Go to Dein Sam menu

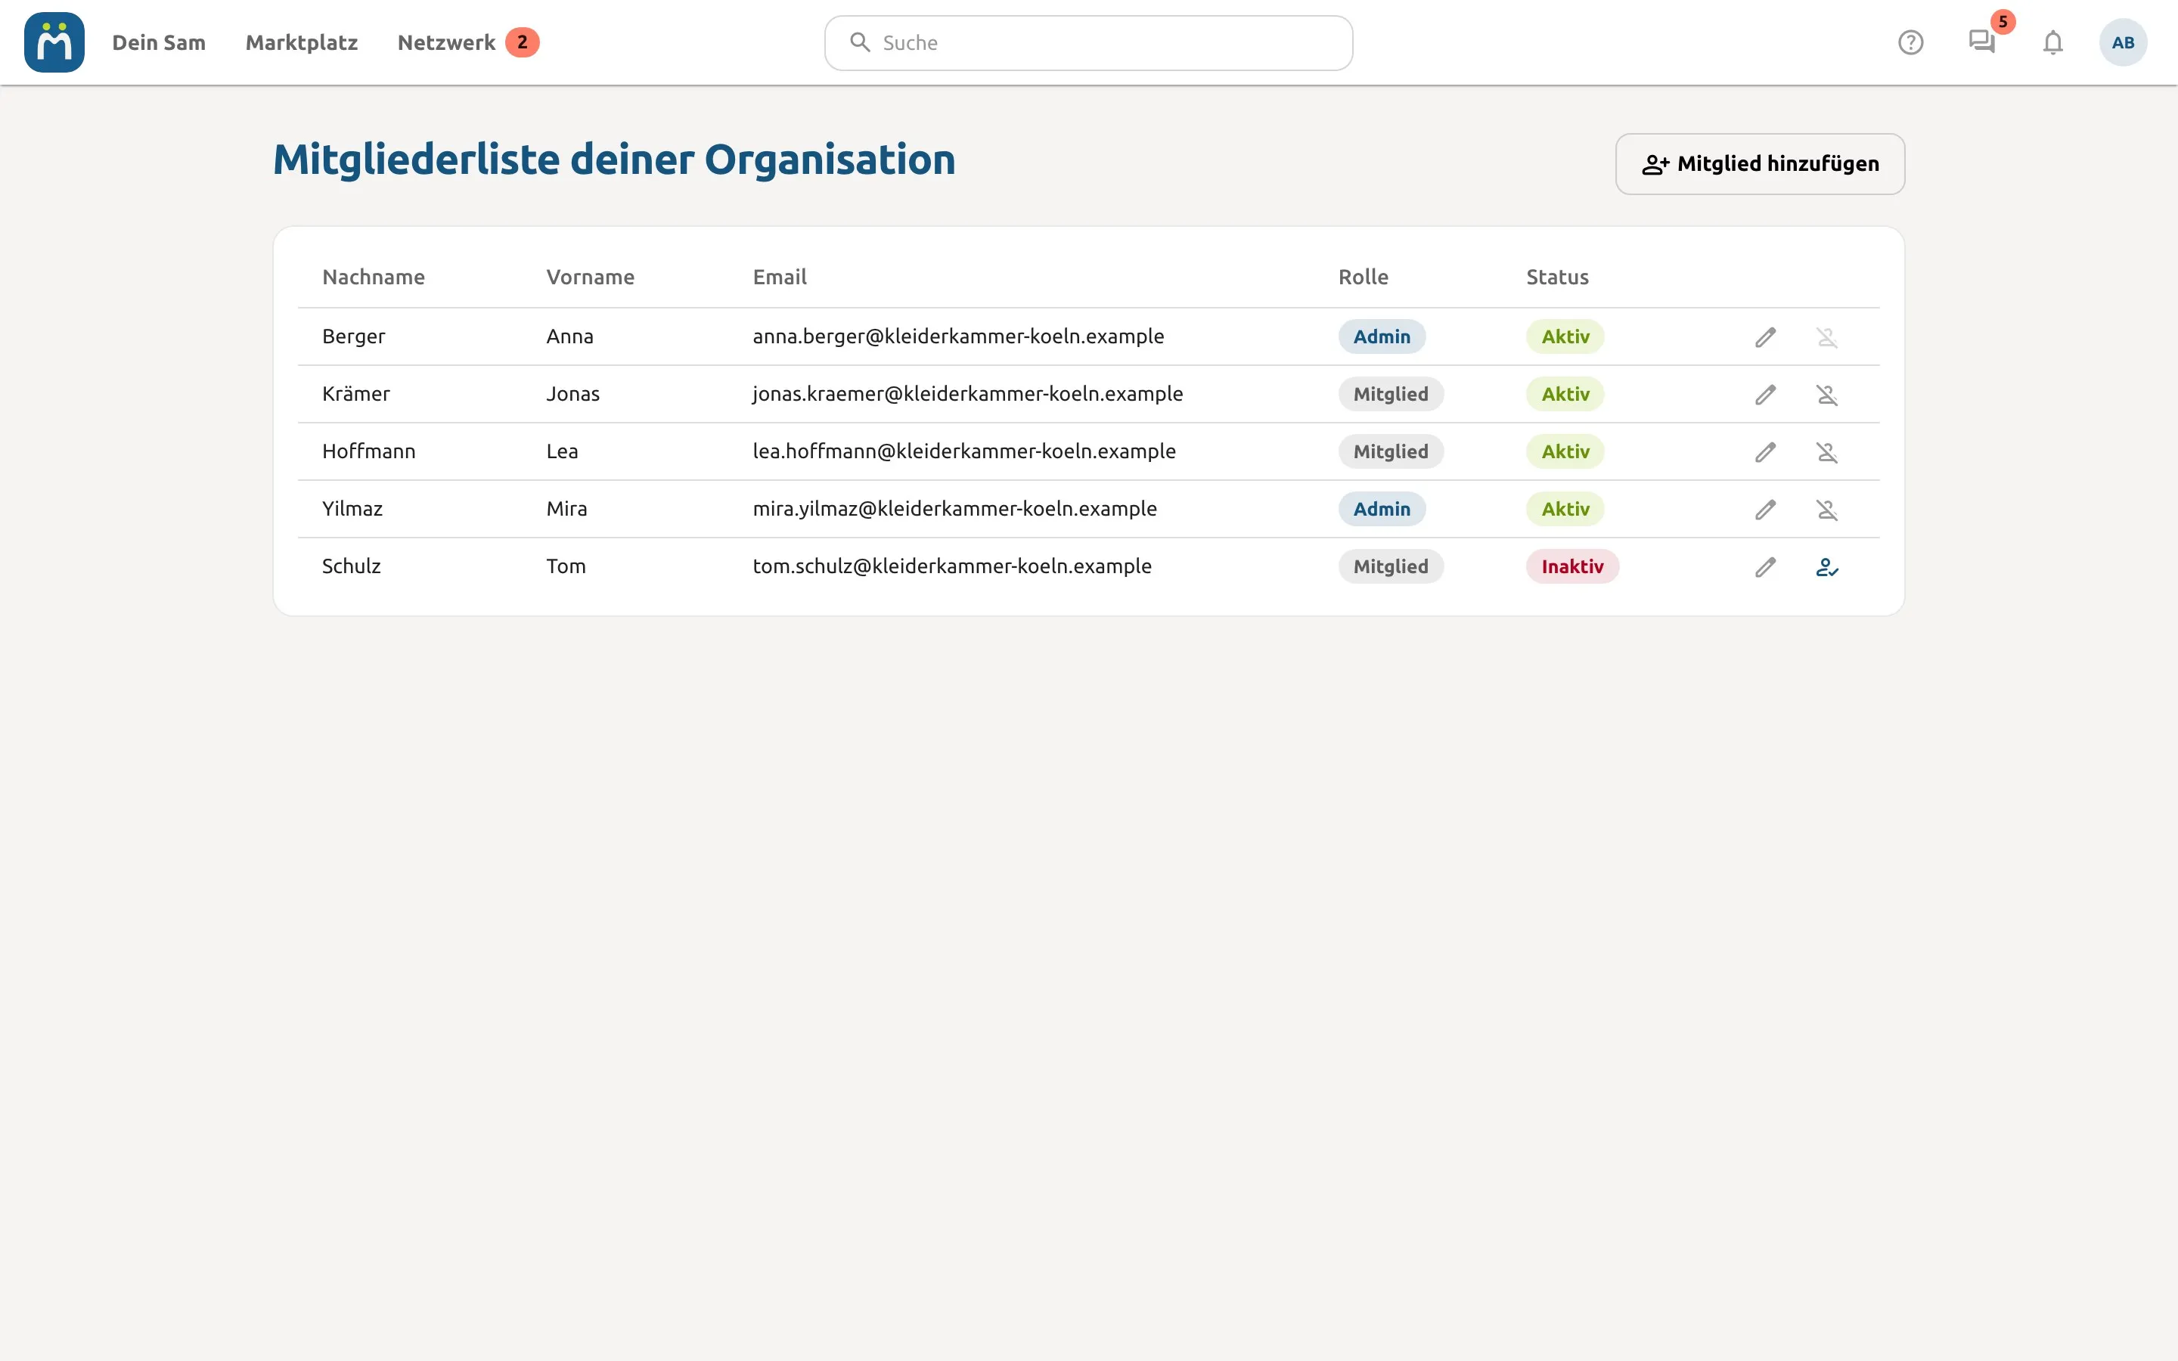point(158,42)
